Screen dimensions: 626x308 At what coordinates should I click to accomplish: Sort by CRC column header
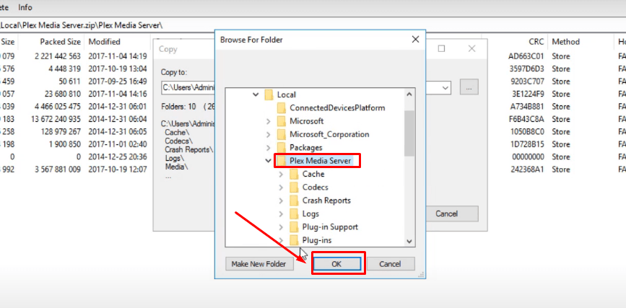click(x=536, y=42)
